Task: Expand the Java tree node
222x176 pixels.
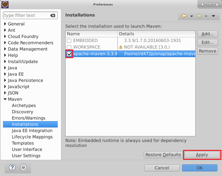Action: tap(5, 68)
